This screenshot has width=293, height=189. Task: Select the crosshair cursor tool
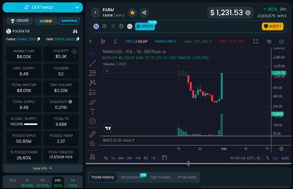point(93,54)
